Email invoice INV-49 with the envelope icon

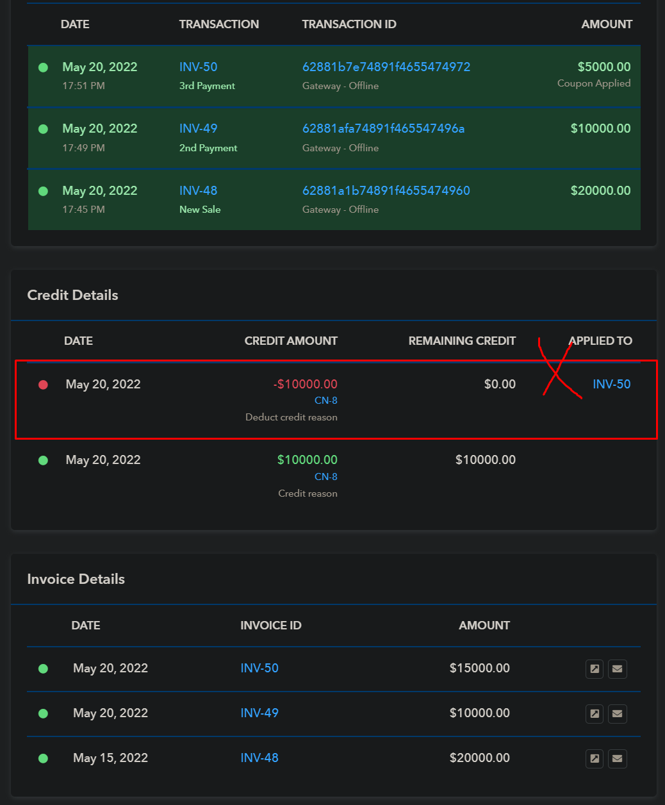[617, 713]
